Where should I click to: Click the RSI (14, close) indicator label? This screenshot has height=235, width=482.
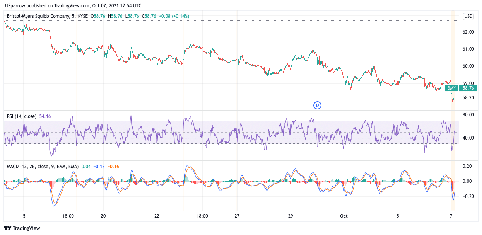point(22,116)
